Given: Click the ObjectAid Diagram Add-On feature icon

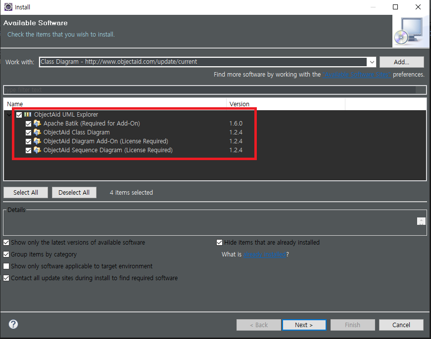Looking at the screenshot, I should [x=37, y=141].
